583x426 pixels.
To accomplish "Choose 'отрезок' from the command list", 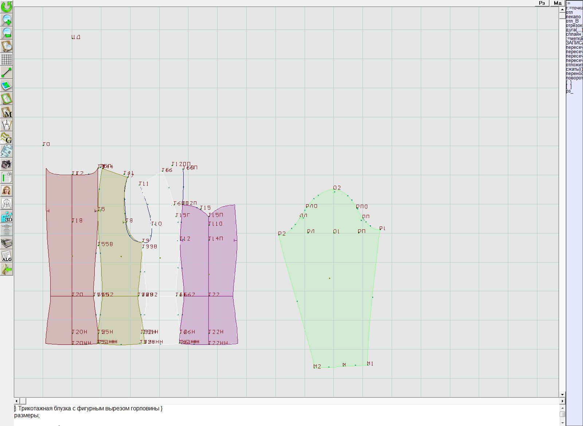I will 574,25.
